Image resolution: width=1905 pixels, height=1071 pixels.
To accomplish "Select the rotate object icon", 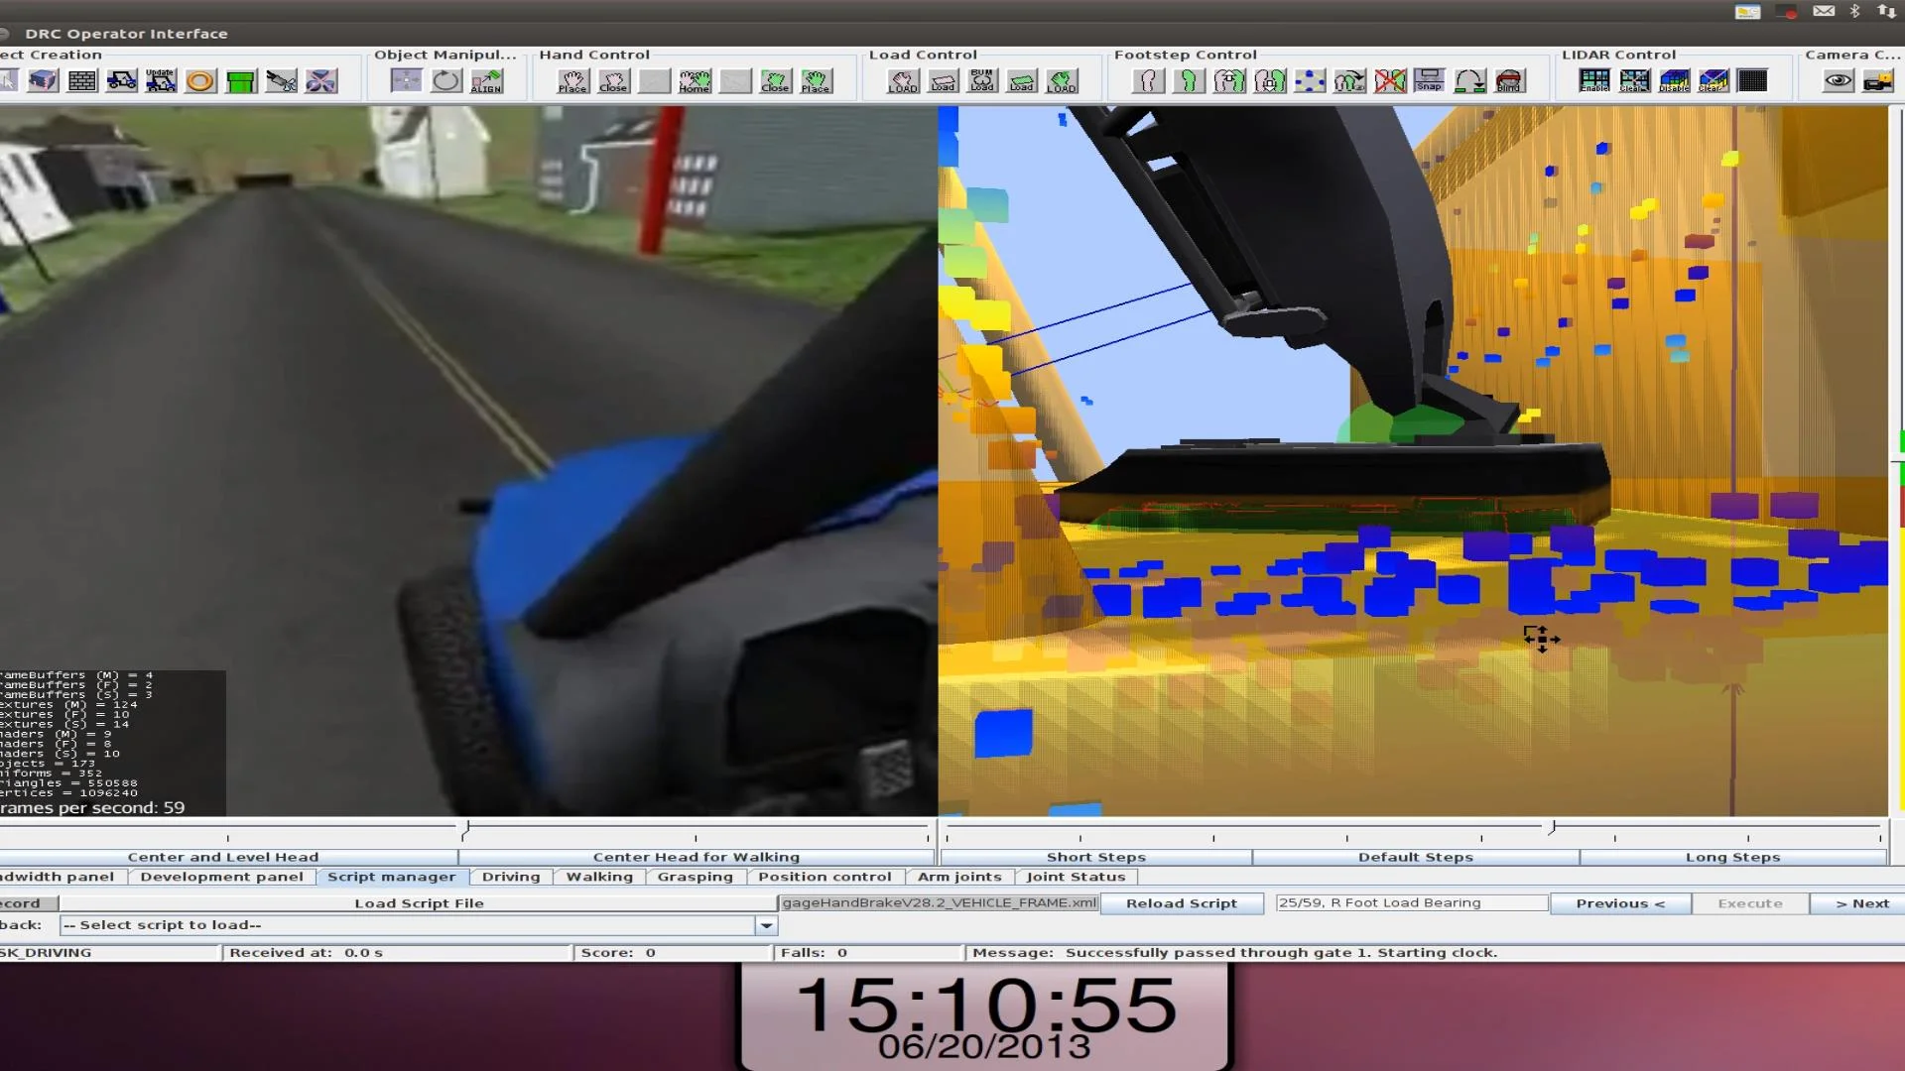I will (x=446, y=81).
